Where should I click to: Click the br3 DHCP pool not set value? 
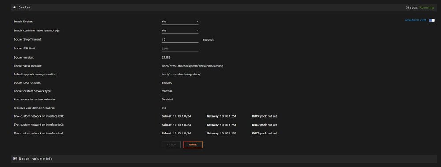pyautogui.click(x=272, y=125)
